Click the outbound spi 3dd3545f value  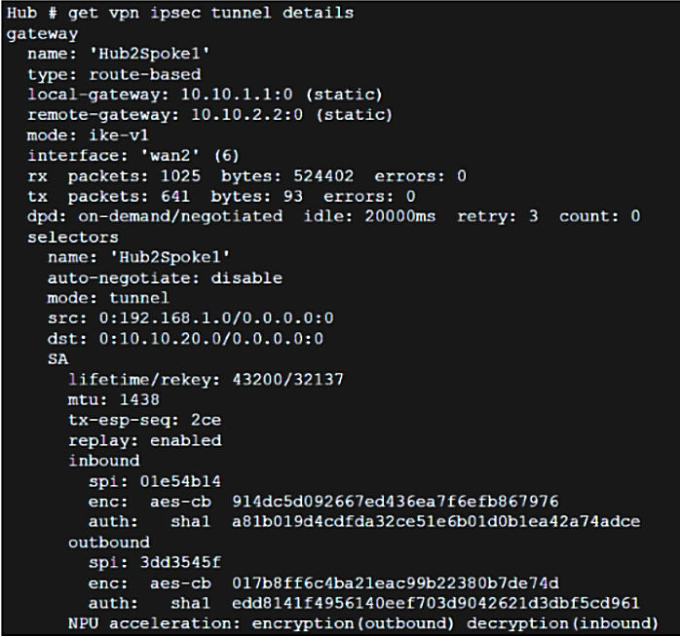point(157,562)
